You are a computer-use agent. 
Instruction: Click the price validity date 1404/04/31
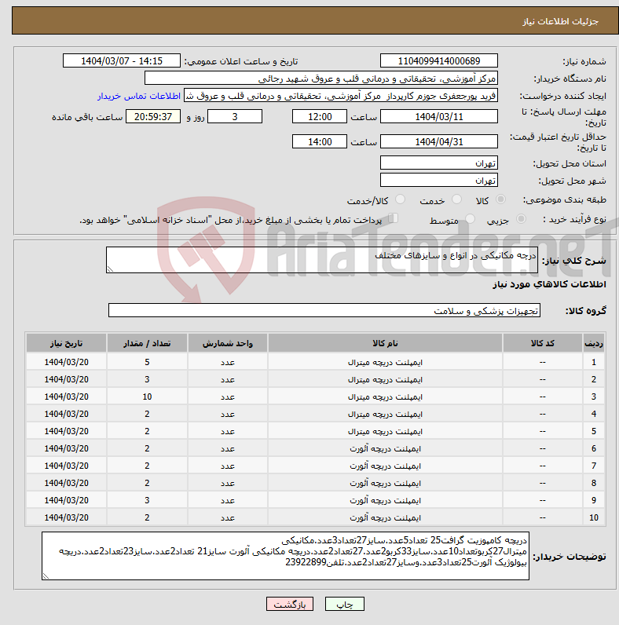point(439,142)
